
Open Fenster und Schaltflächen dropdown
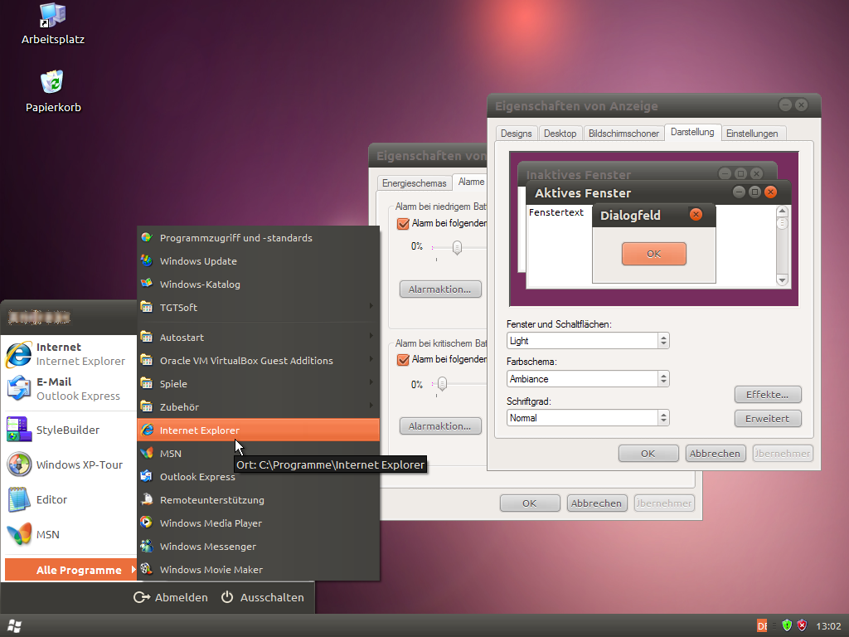588,341
